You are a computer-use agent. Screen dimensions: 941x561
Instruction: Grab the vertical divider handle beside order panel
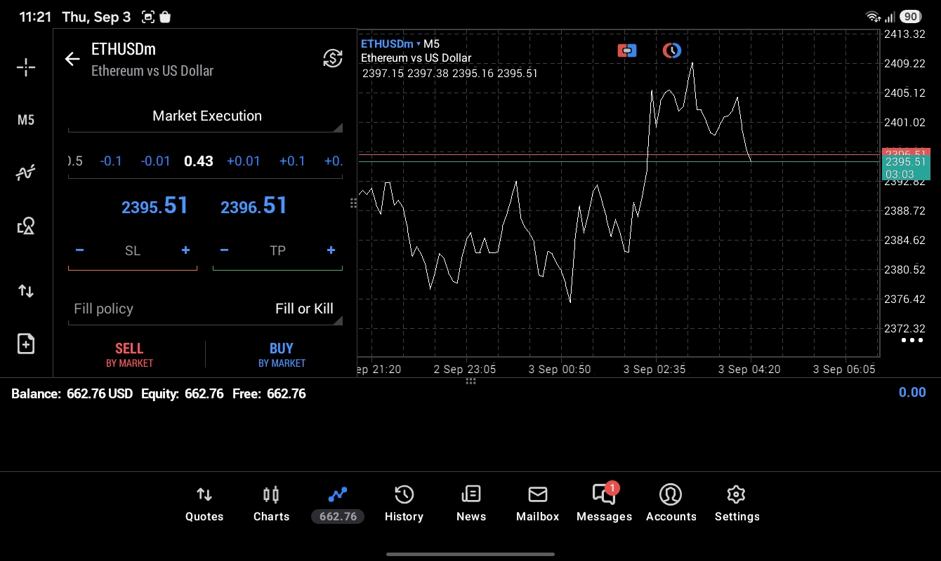pyautogui.click(x=353, y=203)
